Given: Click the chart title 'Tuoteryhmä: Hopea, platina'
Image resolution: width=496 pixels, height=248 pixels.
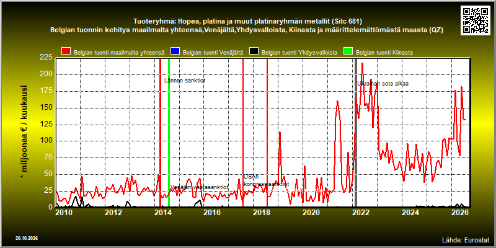Looking at the screenshot, I should tap(247, 22).
